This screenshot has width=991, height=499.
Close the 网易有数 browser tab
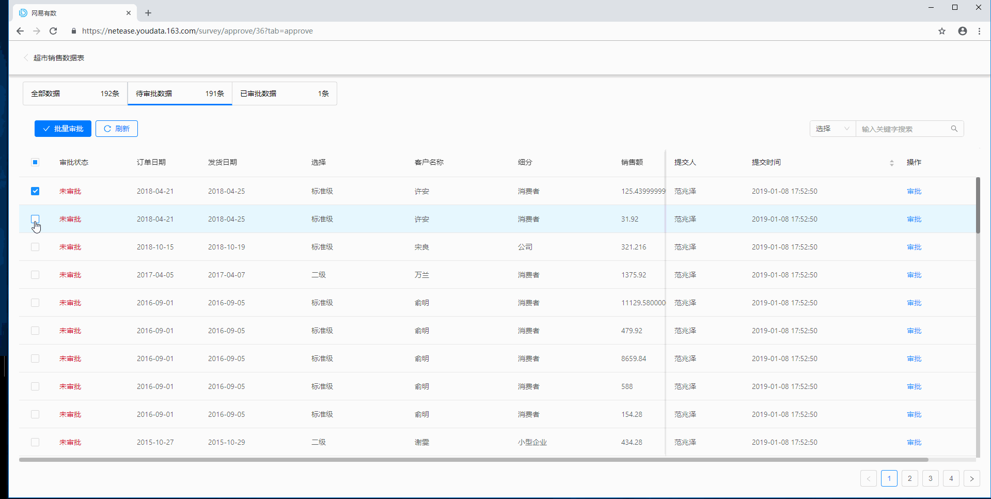click(129, 13)
